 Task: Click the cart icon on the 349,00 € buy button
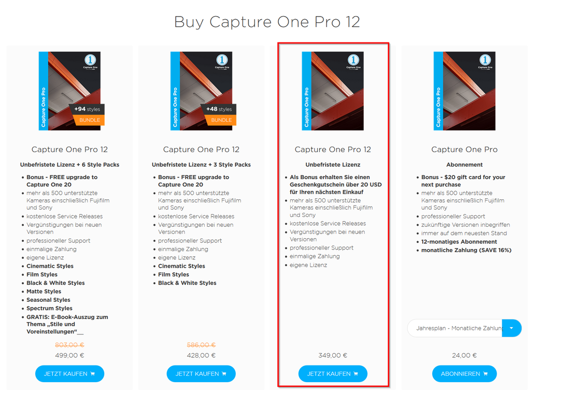coord(356,374)
